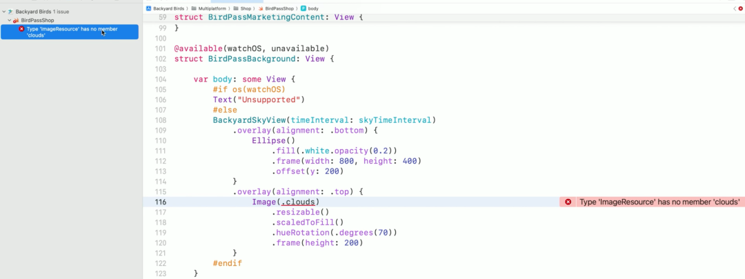Click '.hueRotation(.degrees(70))' modifier
745x279 pixels.
click(x=335, y=233)
